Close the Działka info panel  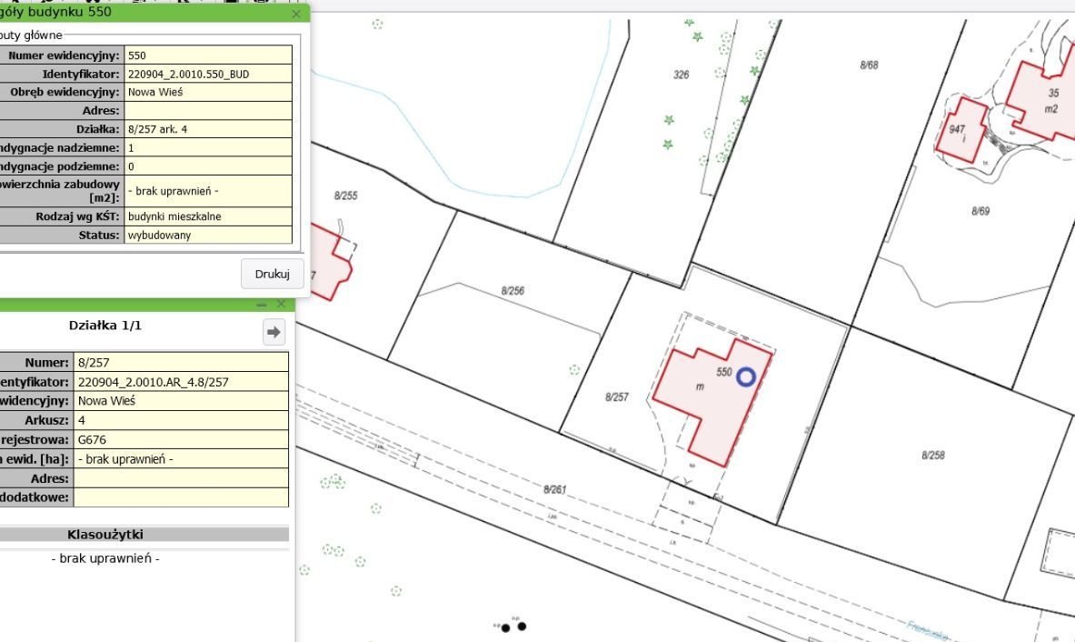pyautogui.click(x=281, y=304)
